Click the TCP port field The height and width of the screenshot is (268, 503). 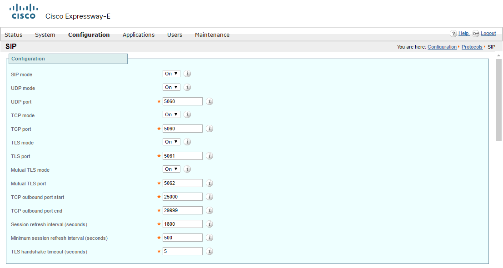(x=183, y=129)
